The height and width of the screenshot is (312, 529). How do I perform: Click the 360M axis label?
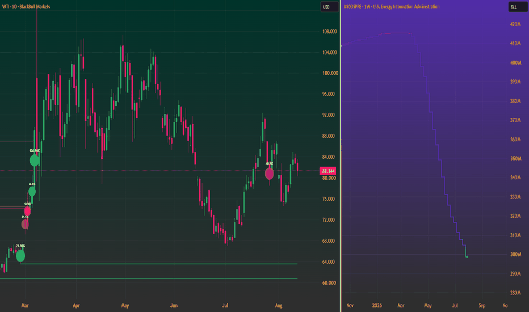(515, 140)
